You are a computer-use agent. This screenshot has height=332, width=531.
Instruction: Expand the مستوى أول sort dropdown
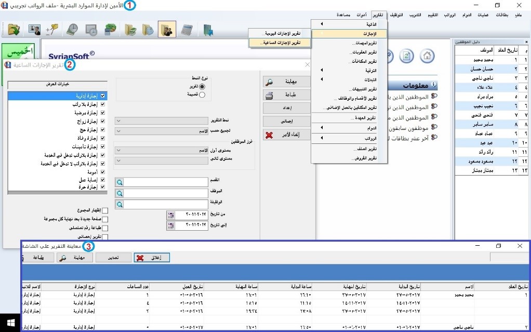[x=162, y=151]
